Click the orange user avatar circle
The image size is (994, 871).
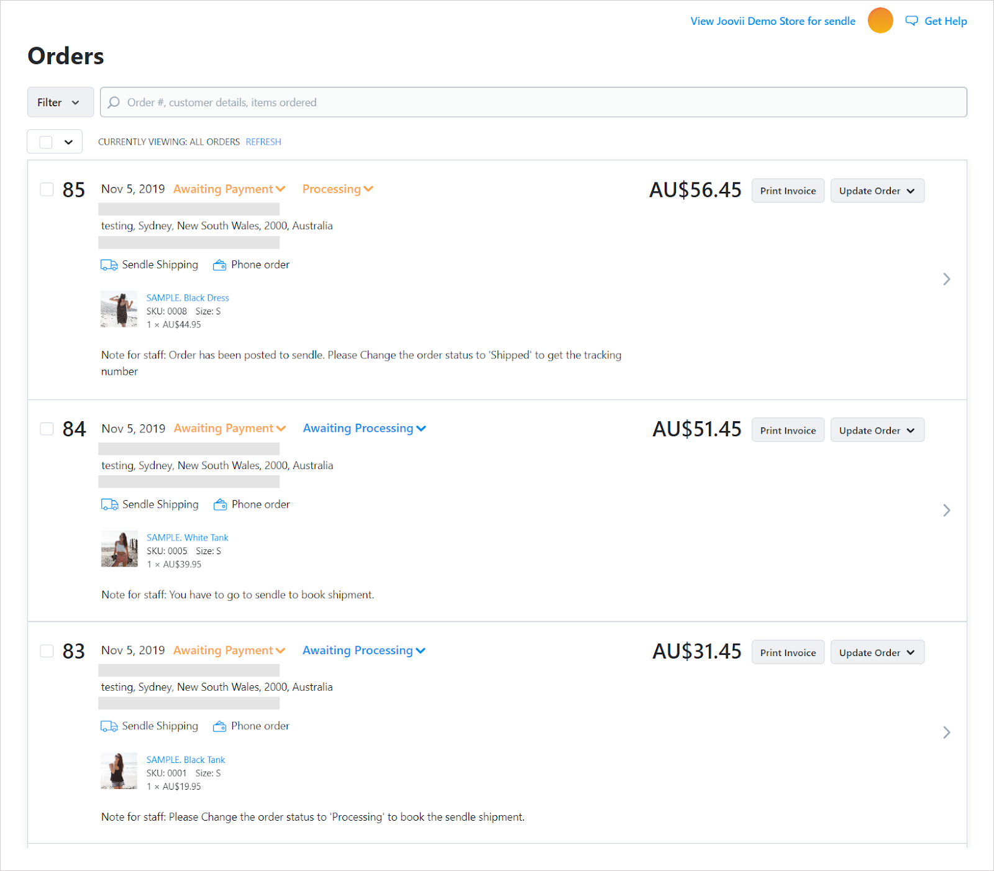point(880,21)
